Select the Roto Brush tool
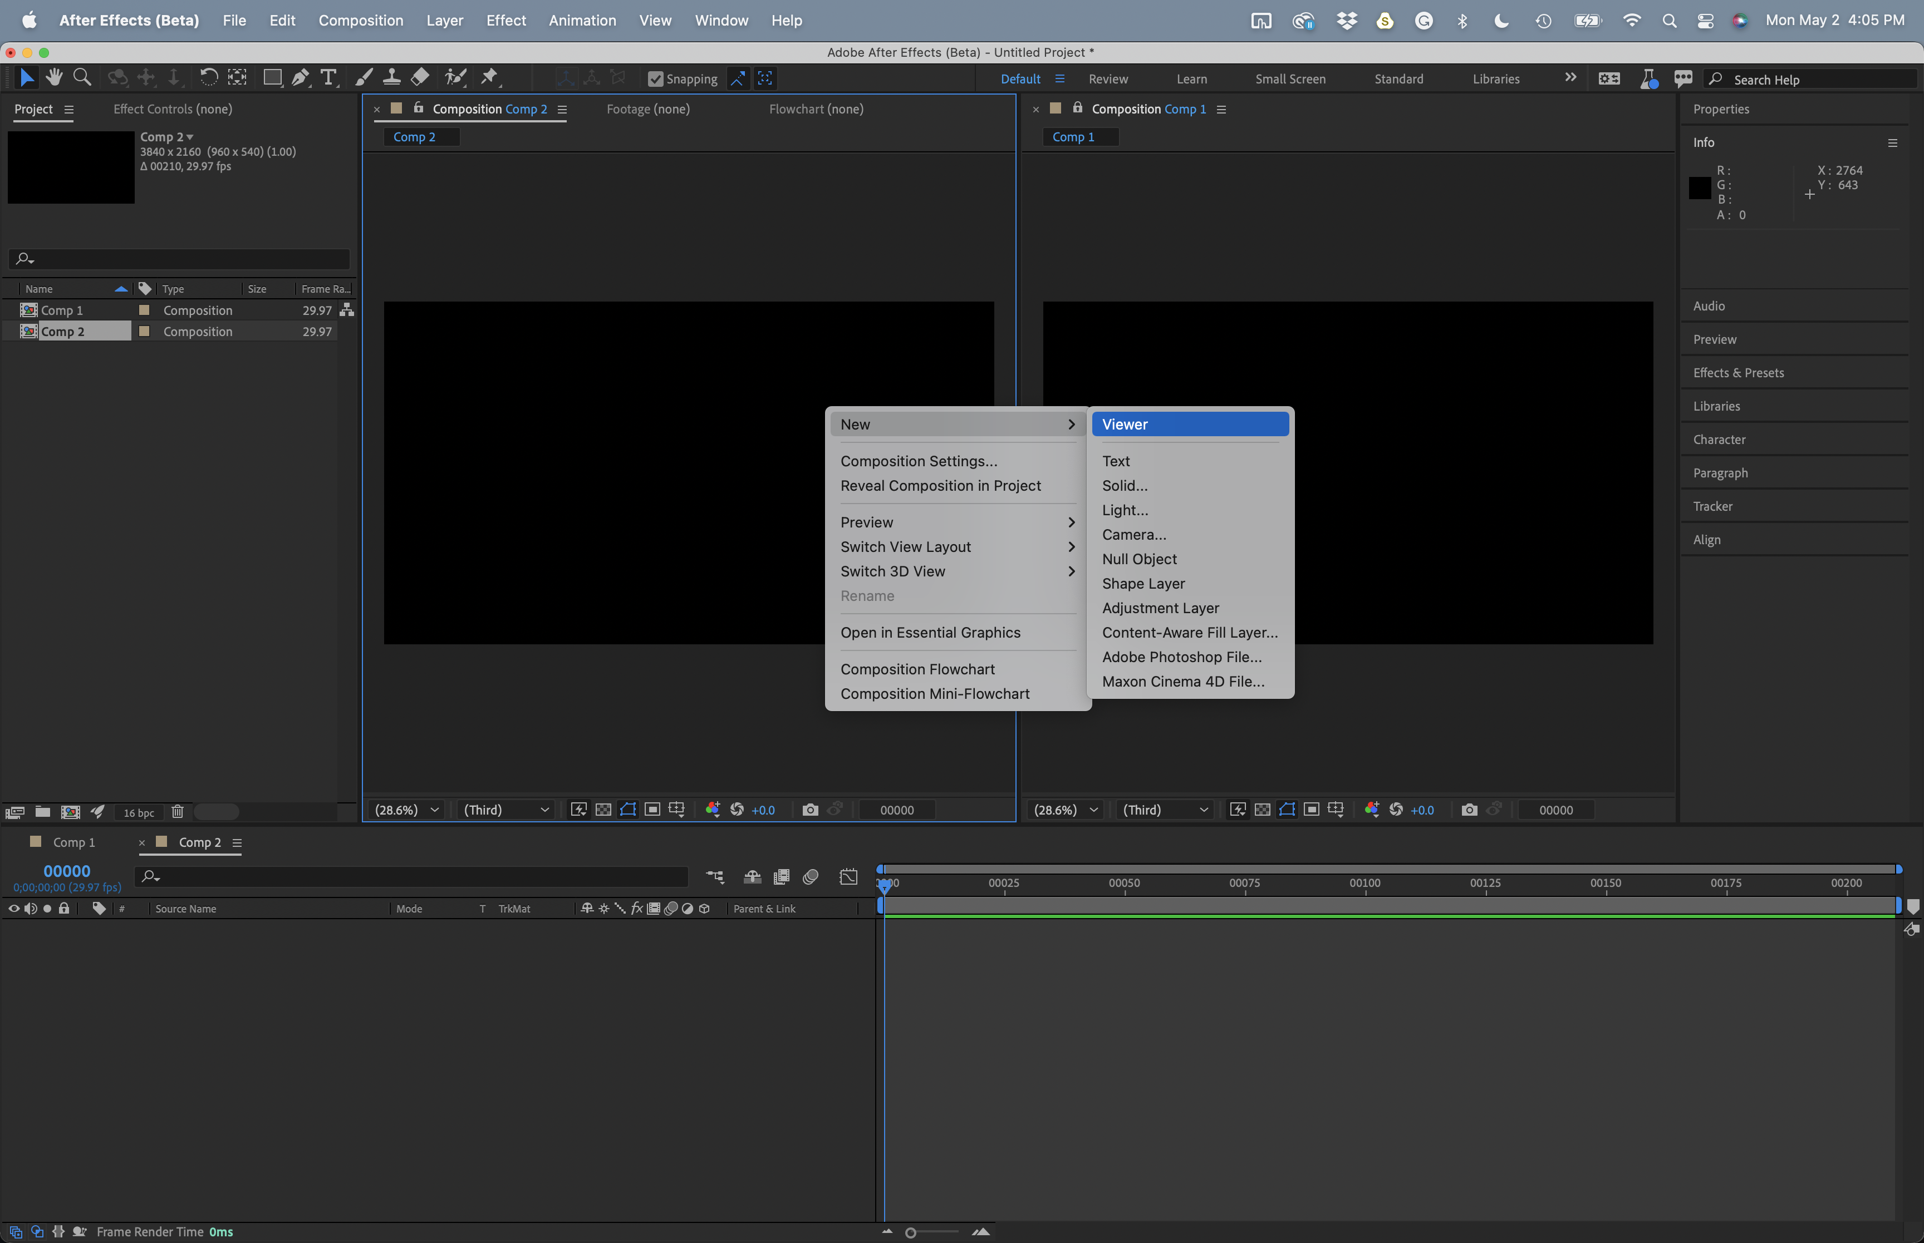The image size is (1924, 1243). click(455, 77)
